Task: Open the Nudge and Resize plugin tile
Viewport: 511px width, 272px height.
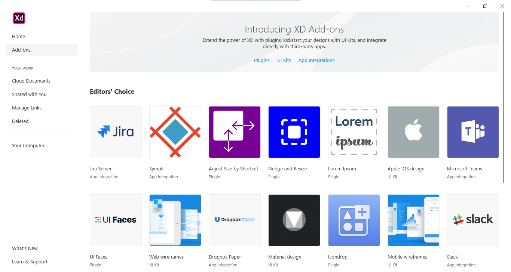Action: [294, 132]
